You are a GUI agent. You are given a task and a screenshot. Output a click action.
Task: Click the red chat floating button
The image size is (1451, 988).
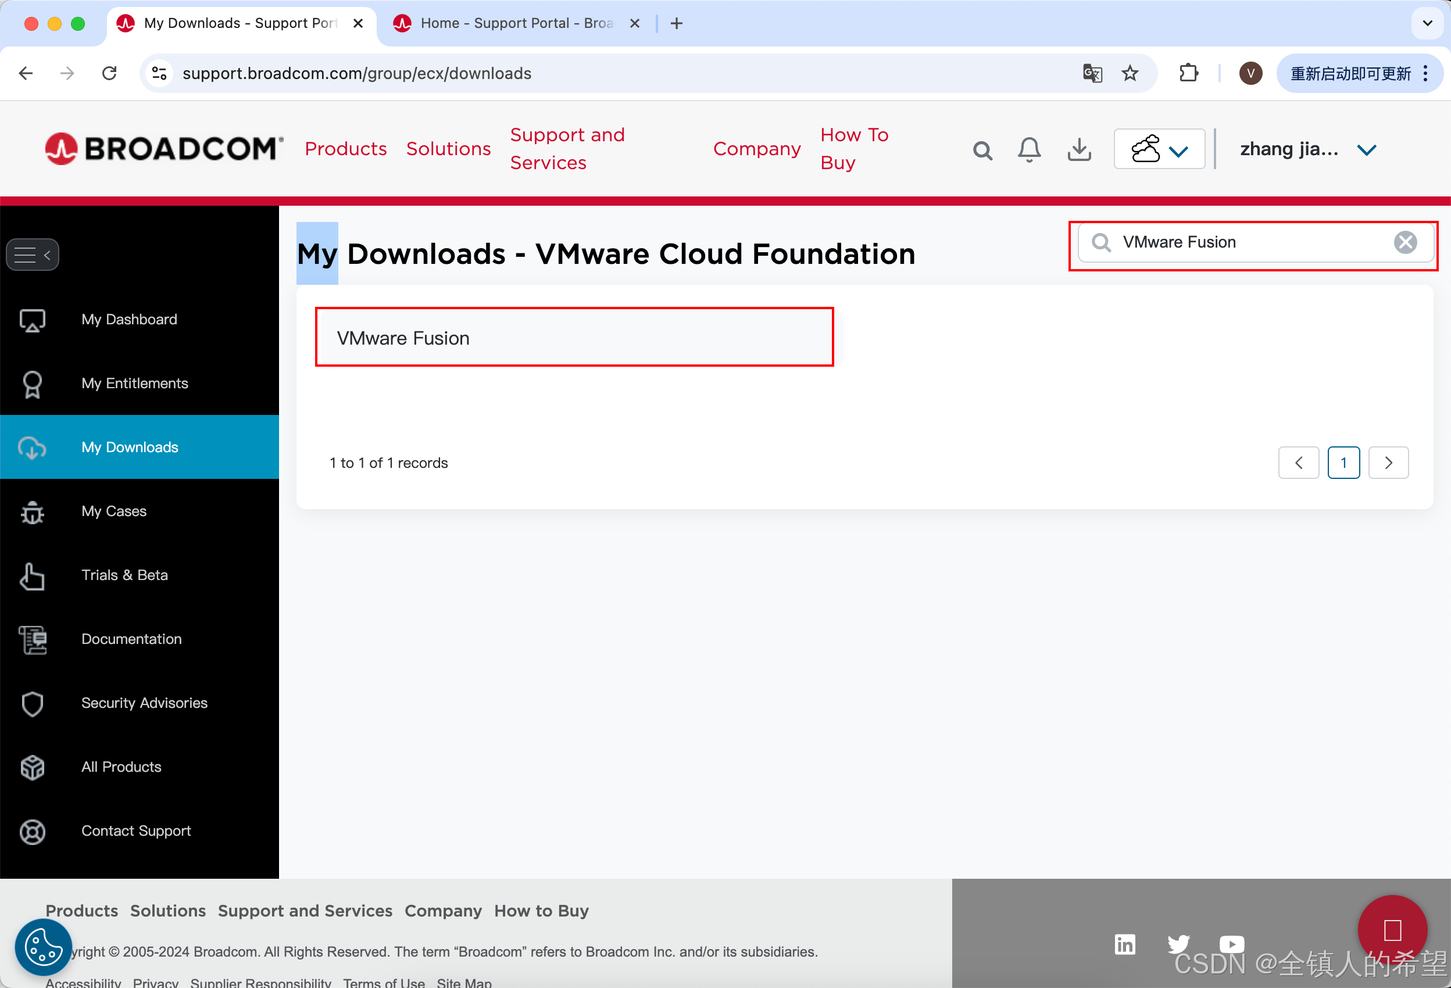(1392, 930)
